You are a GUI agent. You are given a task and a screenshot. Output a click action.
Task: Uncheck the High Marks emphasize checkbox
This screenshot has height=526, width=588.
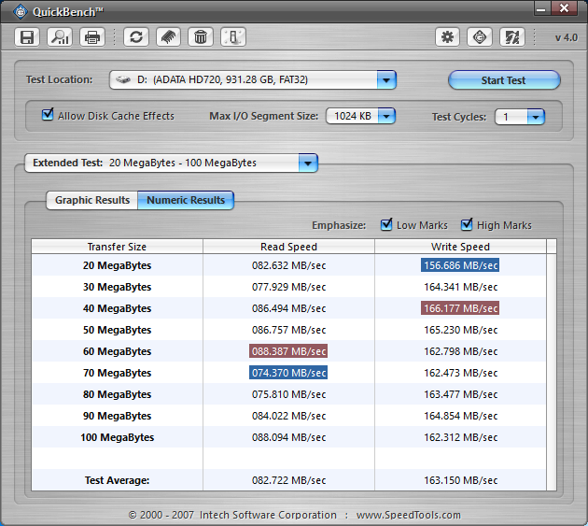[467, 225]
